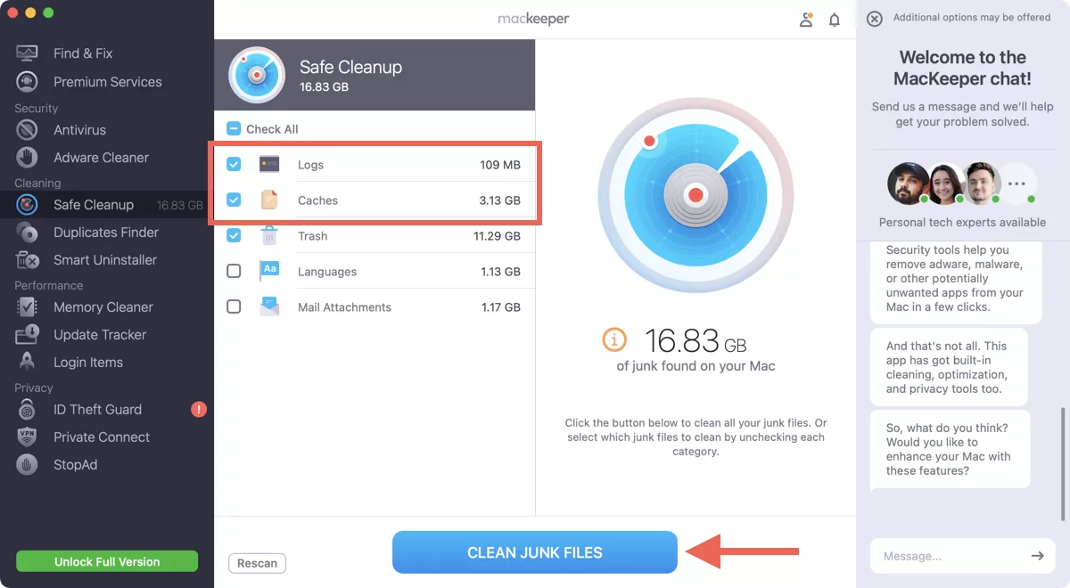Click the Caches document icon
This screenshot has height=588, width=1070.
[269, 200]
